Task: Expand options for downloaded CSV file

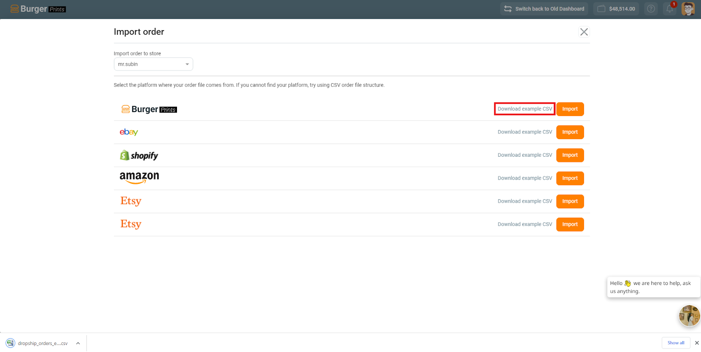Action: pos(78,343)
